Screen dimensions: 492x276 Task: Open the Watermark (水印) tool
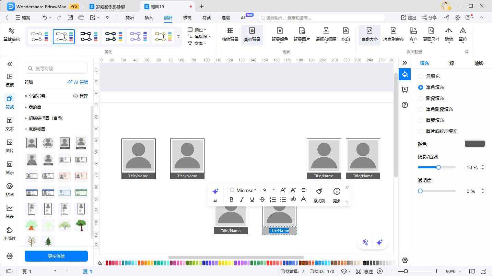point(345,31)
